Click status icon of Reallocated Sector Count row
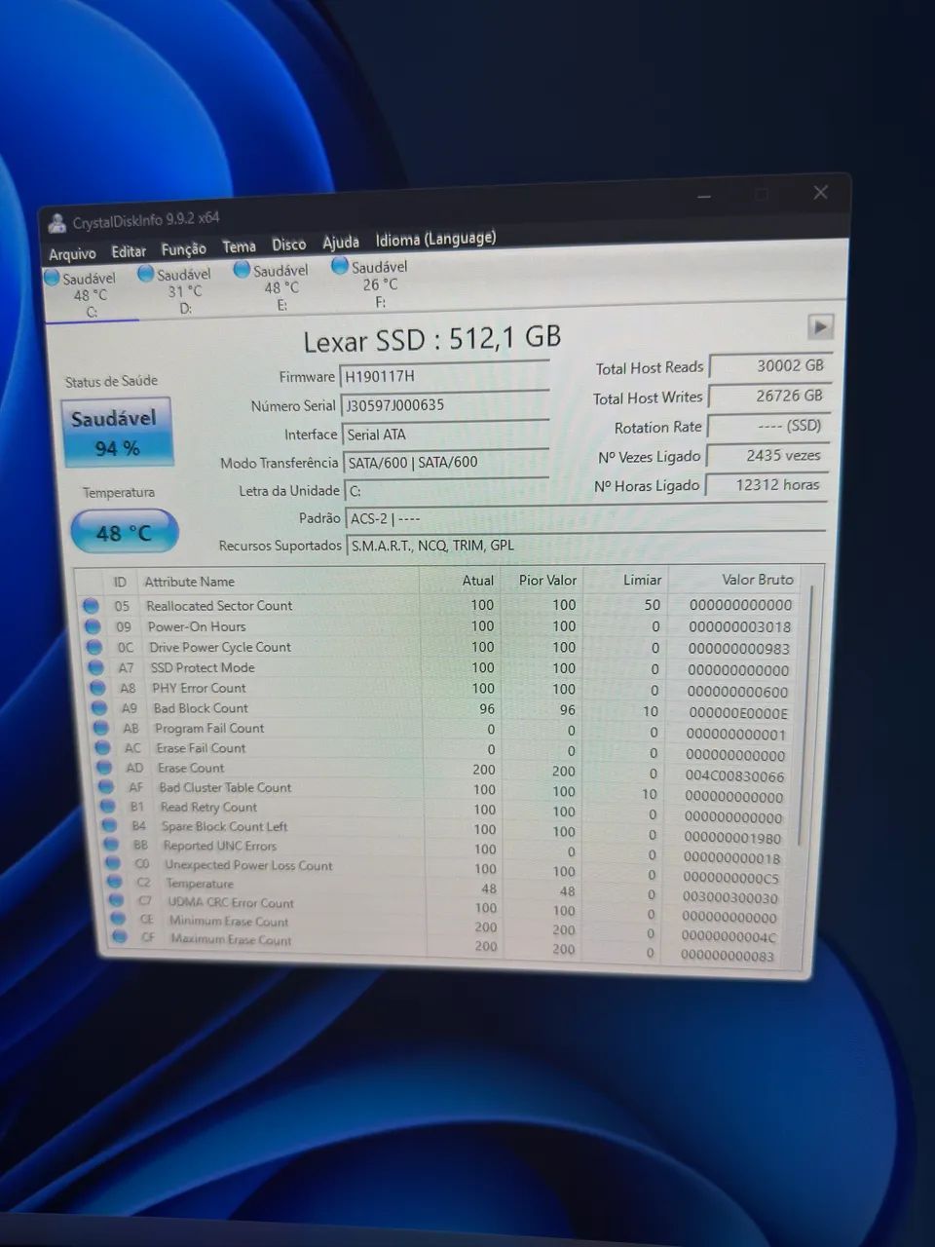Viewport: 935px width, 1247px height. [91, 605]
